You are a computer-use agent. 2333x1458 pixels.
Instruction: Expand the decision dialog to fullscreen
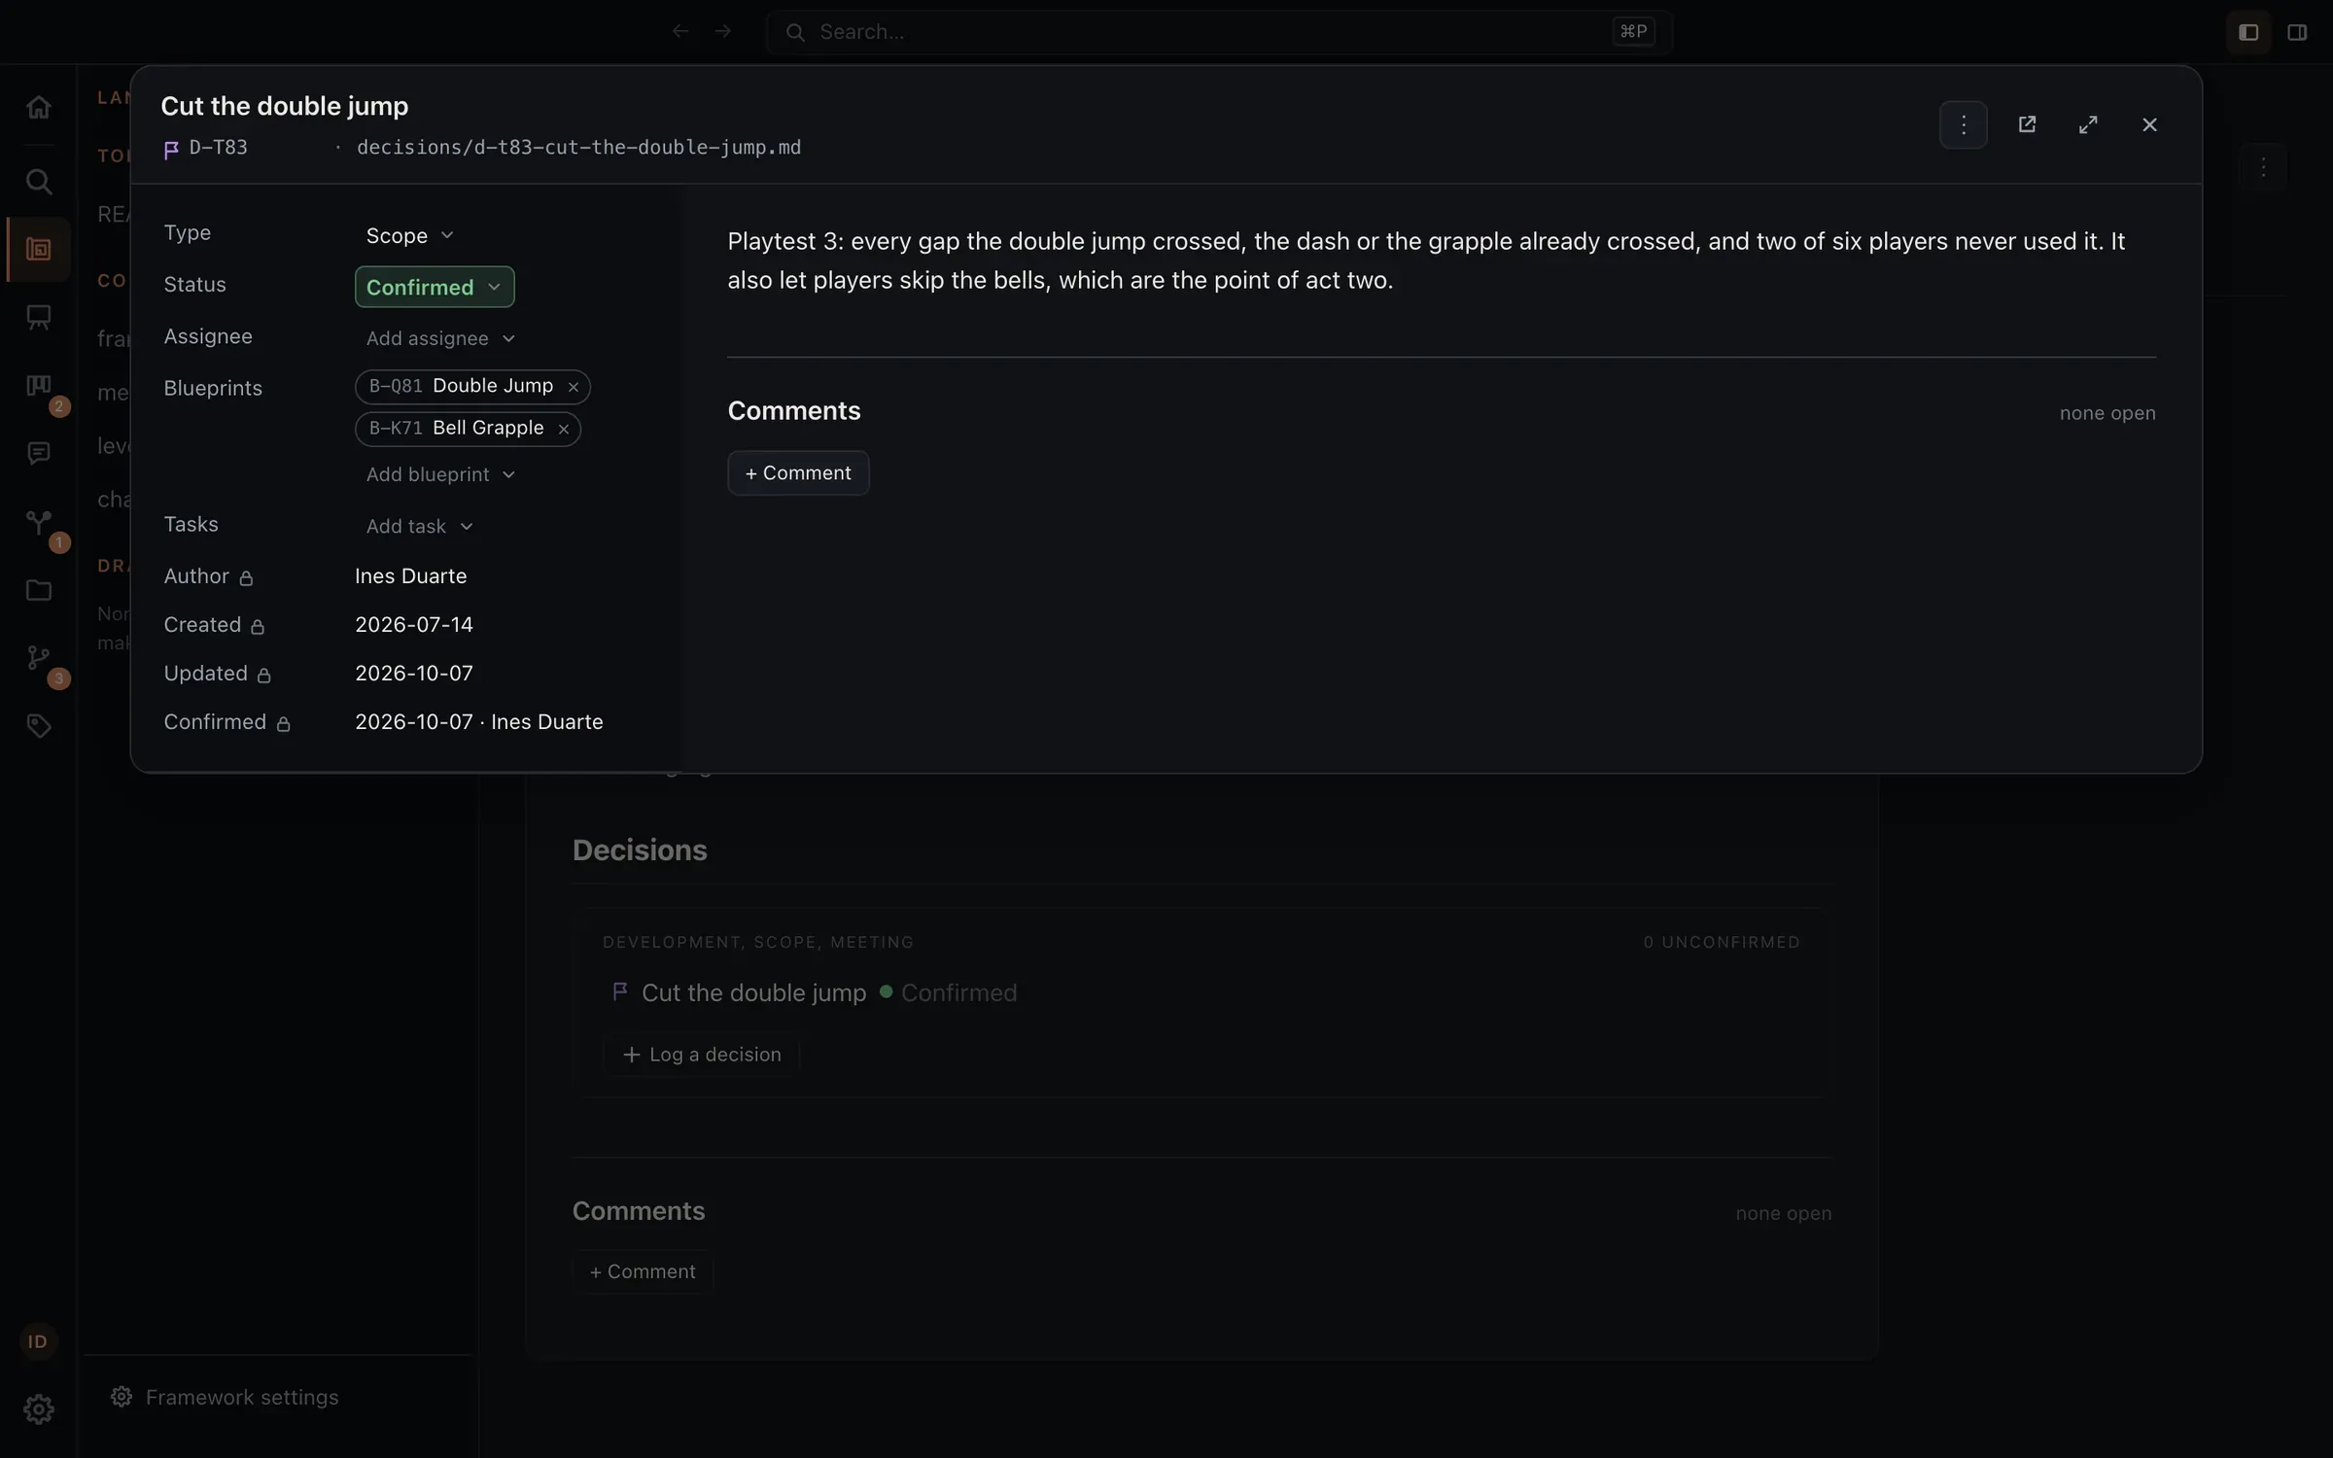point(2088,124)
